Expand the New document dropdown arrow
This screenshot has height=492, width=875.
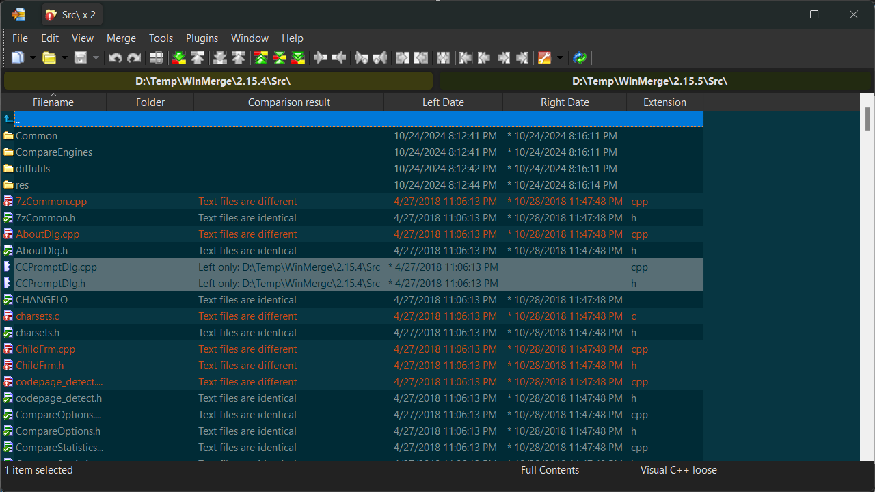[33, 58]
